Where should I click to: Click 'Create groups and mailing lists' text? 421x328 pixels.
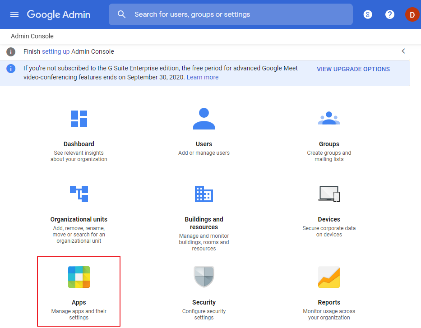[x=329, y=156]
